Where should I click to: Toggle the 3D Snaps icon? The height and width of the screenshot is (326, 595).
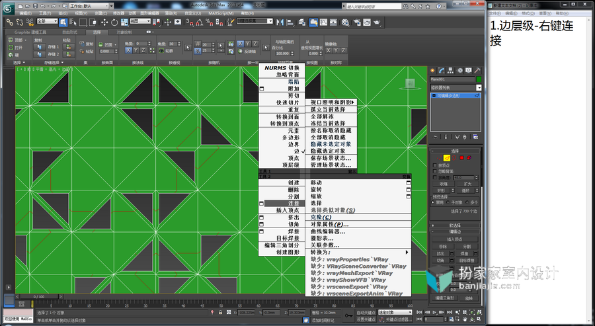click(190, 22)
